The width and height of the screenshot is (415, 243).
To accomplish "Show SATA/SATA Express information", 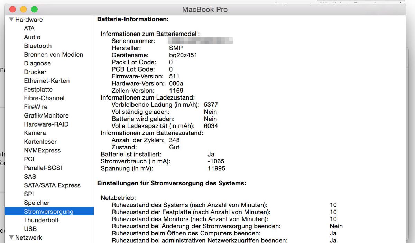I will tap(52, 185).
